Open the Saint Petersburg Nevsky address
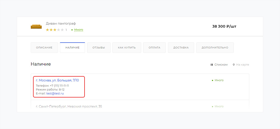The width and height of the screenshot is (280, 129). (x=69, y=106)
